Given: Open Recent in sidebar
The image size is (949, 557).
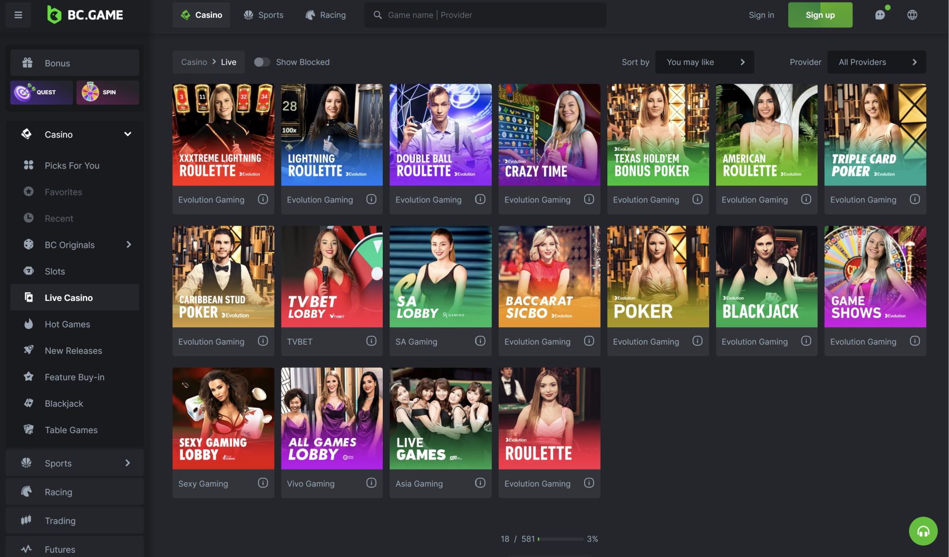Looking at the screenshot, I should tap(75, 218).
